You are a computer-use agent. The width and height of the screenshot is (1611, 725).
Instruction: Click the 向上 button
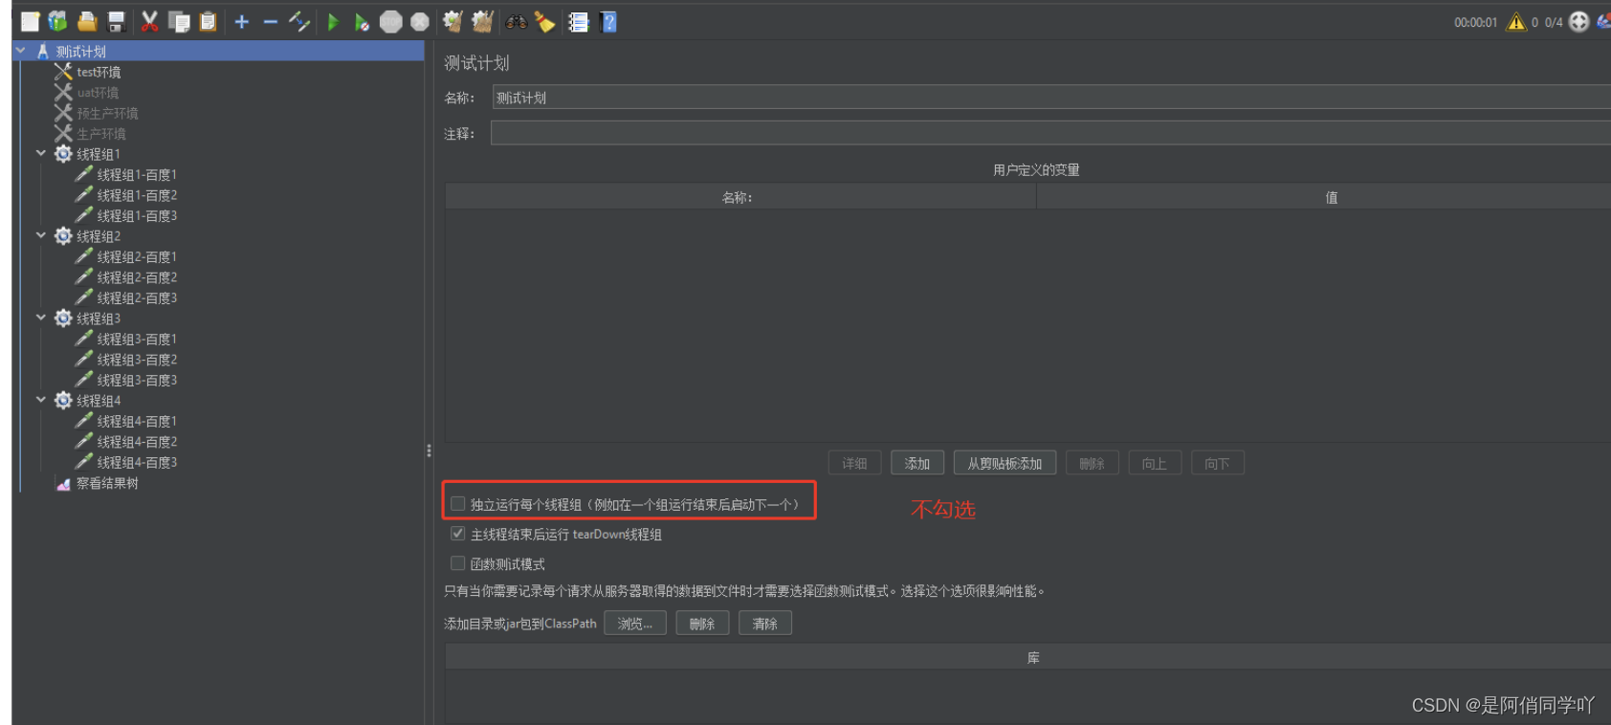coord(1155,463)
